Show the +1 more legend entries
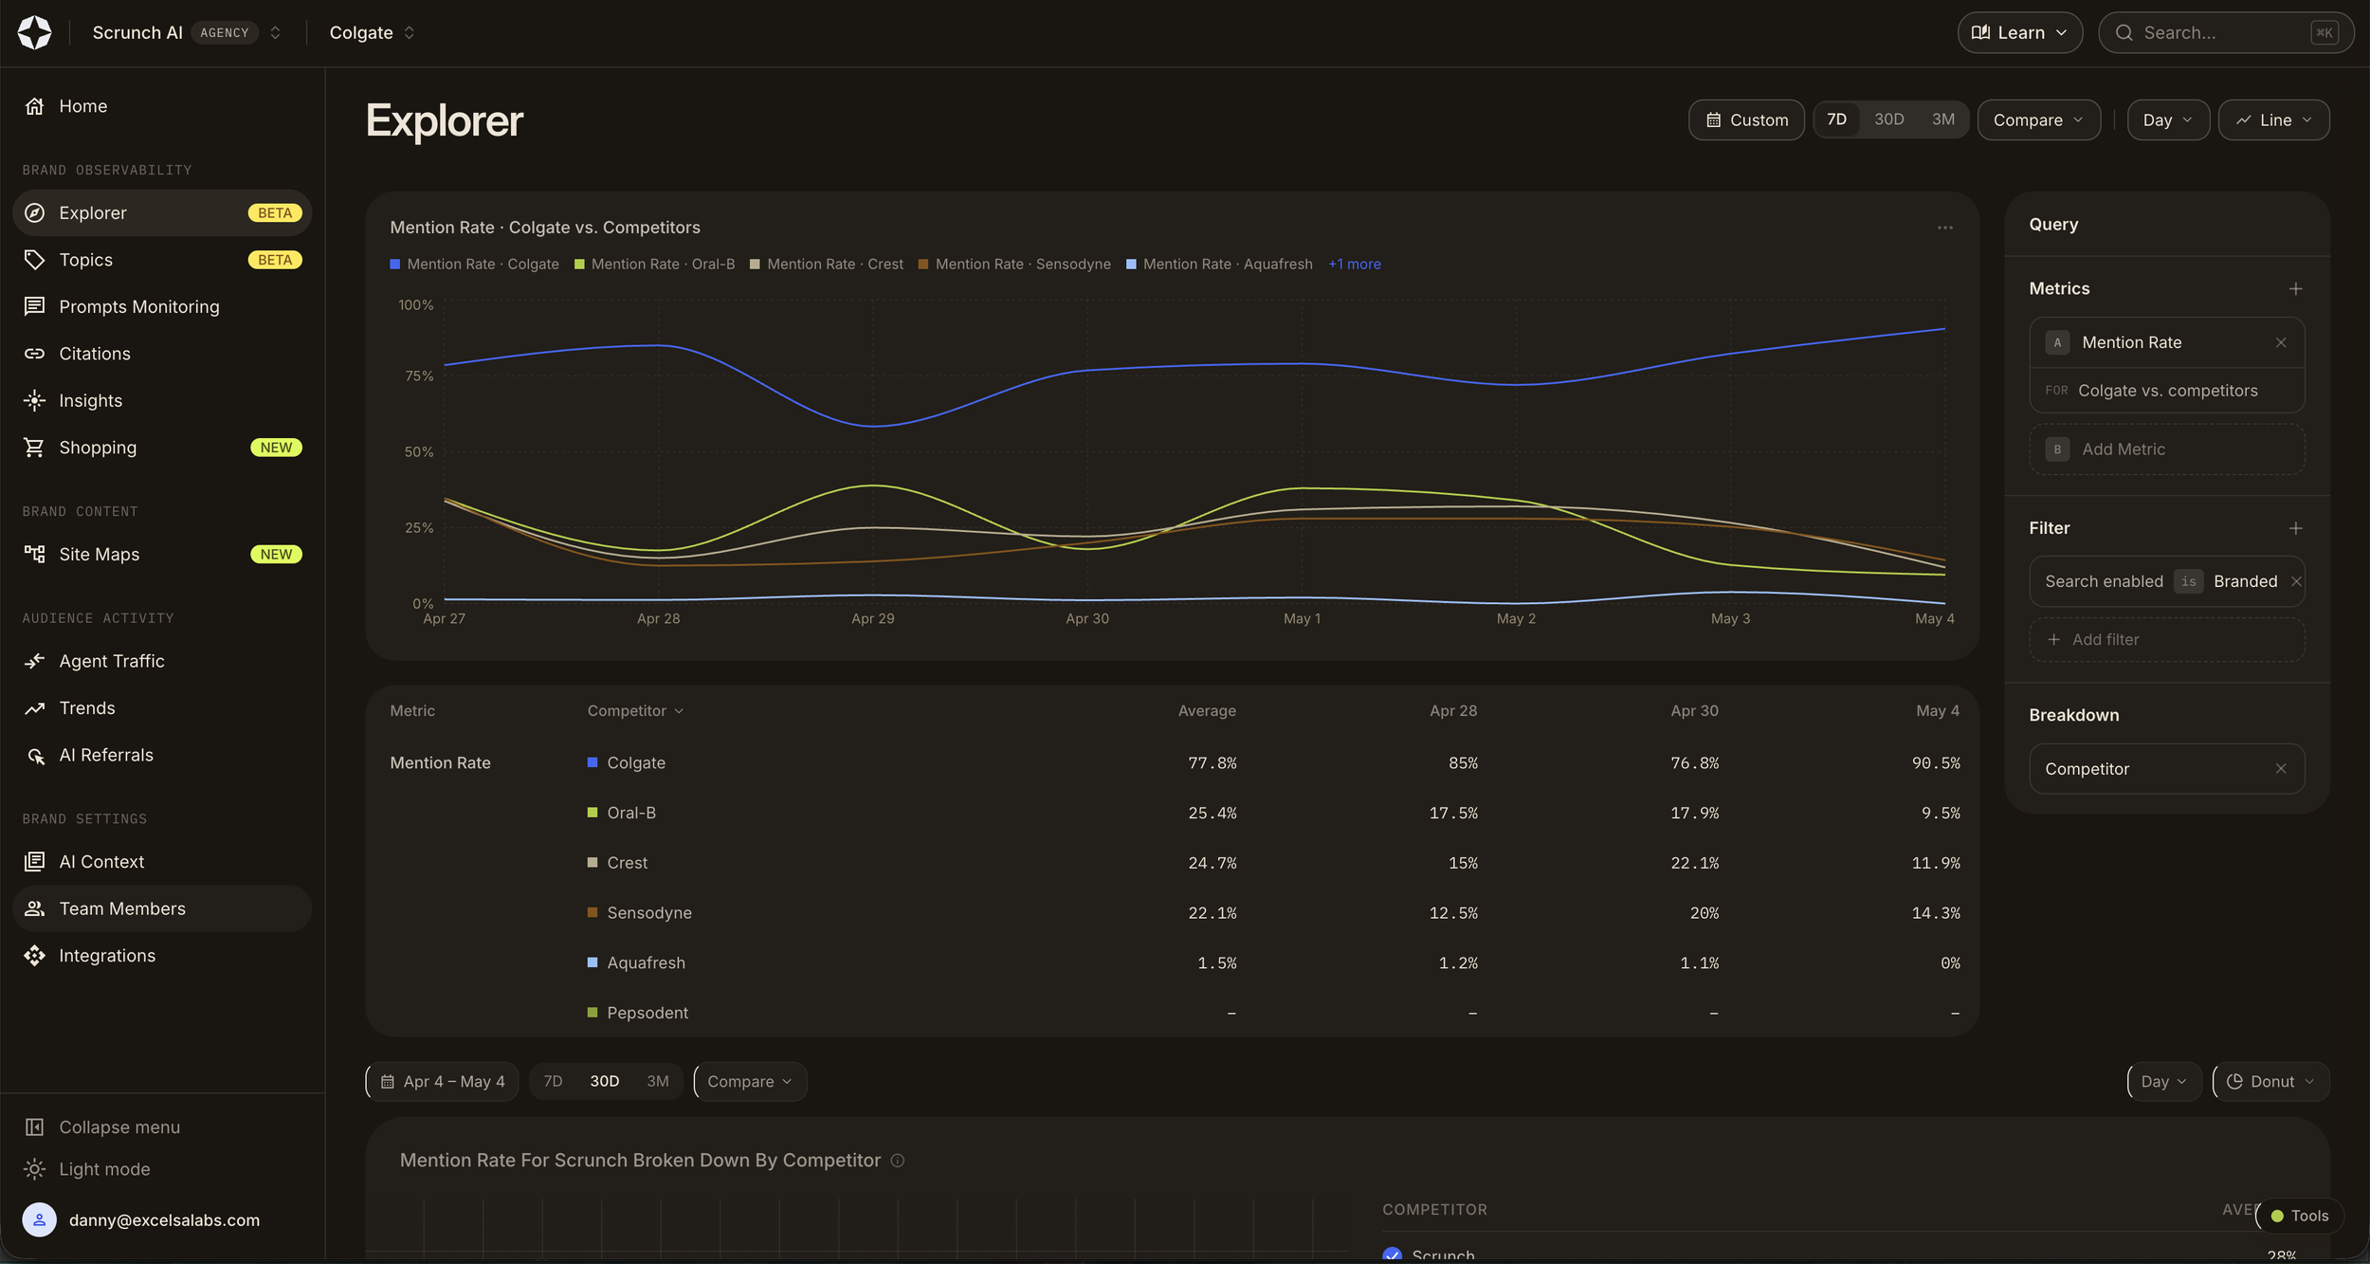The image size is (2370, 1264). tap(1354, 265)
